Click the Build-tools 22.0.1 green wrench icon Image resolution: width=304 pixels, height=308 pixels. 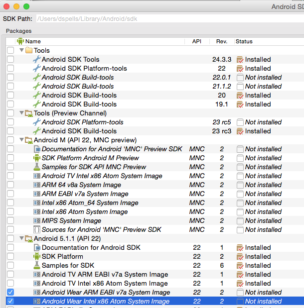[x=37, y=77]
